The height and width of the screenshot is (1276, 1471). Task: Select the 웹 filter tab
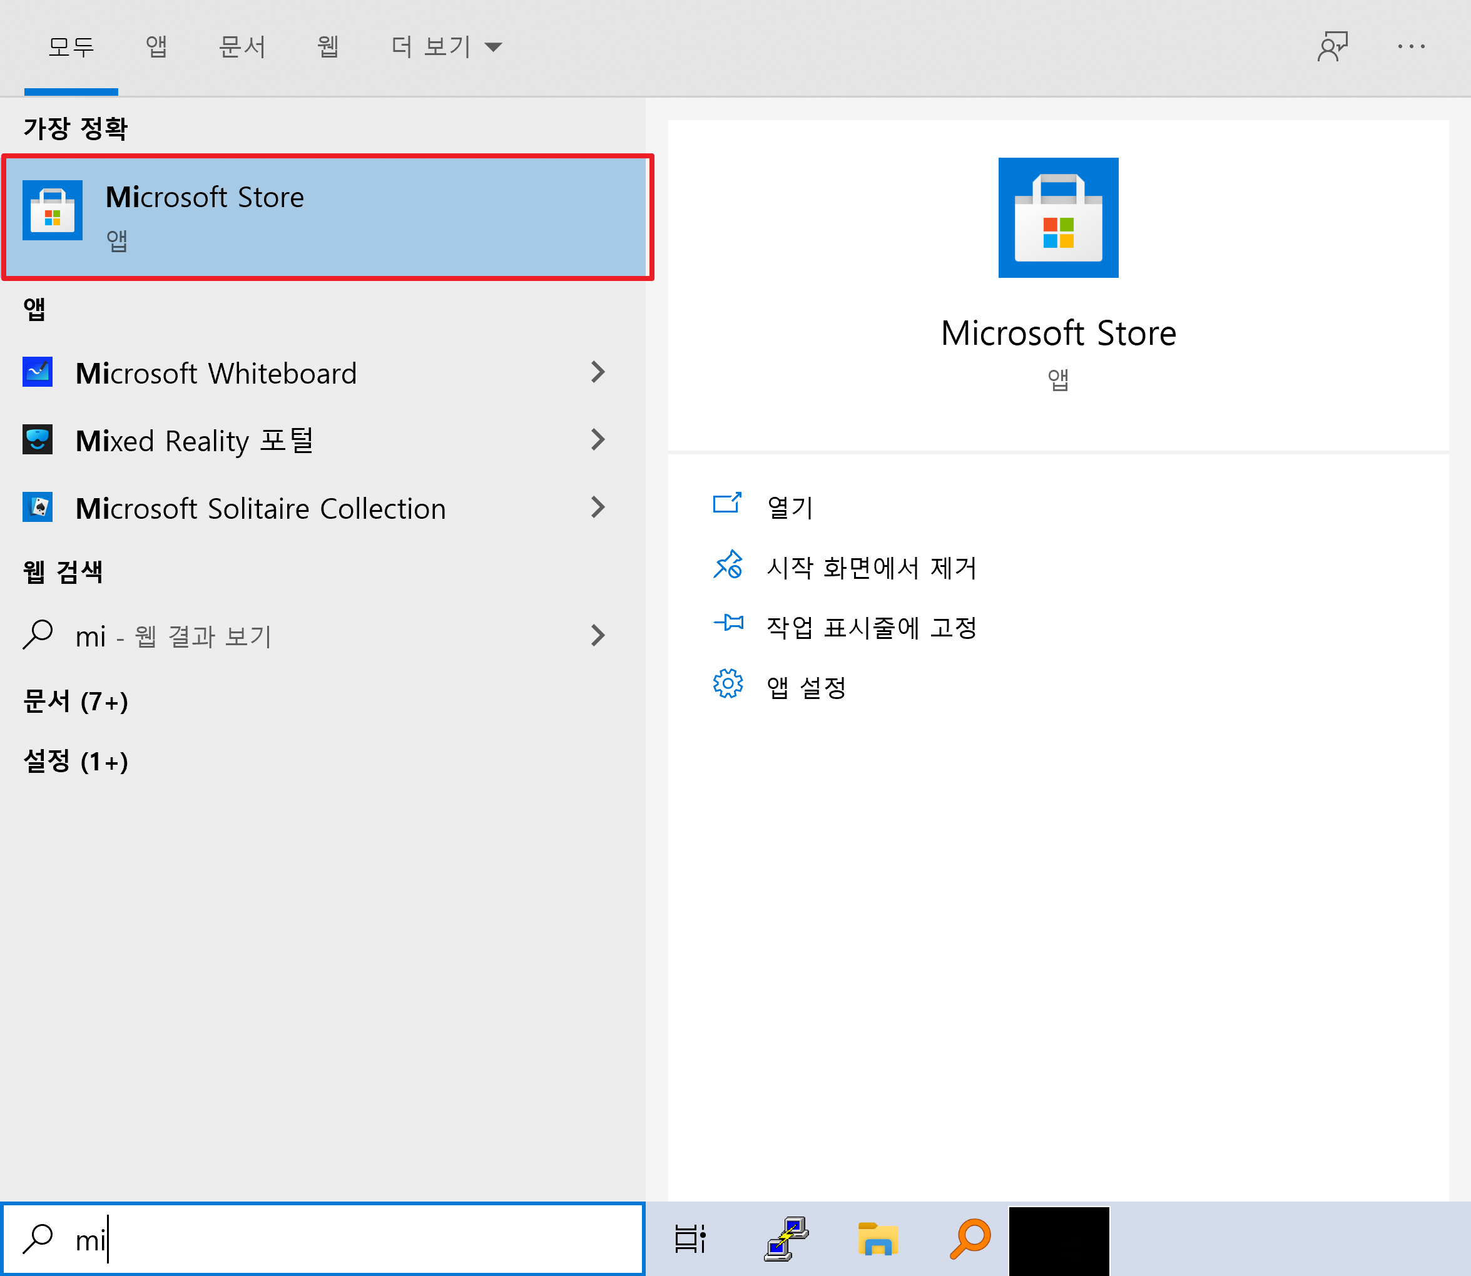[x=327, y=47]
